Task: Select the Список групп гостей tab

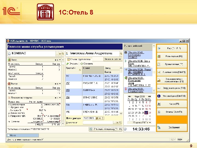Action: 79,59
